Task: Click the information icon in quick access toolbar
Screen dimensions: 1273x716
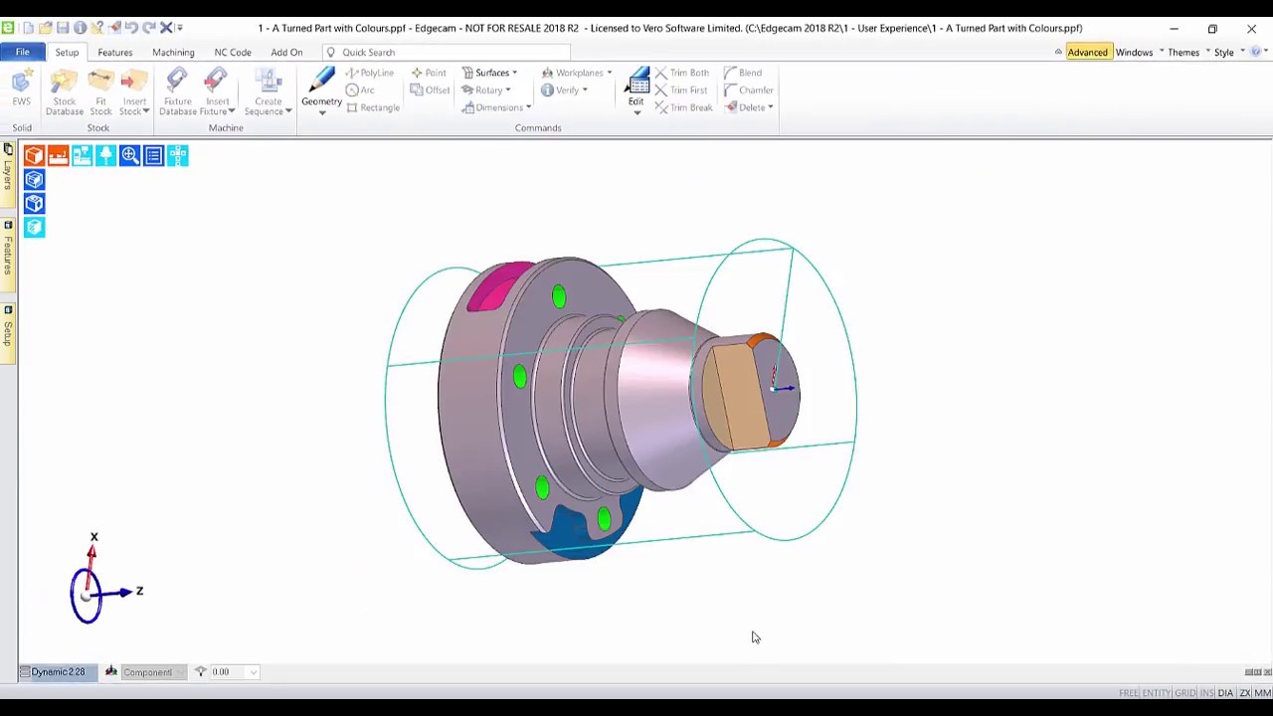Action: tap(81, 28)
